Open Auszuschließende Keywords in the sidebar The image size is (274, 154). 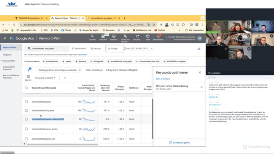coord(11,77)
